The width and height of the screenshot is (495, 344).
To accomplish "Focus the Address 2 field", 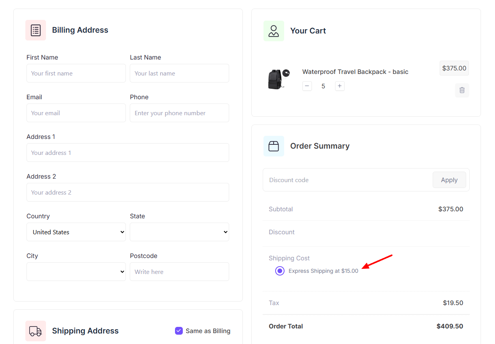I will [x=128, y=192].
